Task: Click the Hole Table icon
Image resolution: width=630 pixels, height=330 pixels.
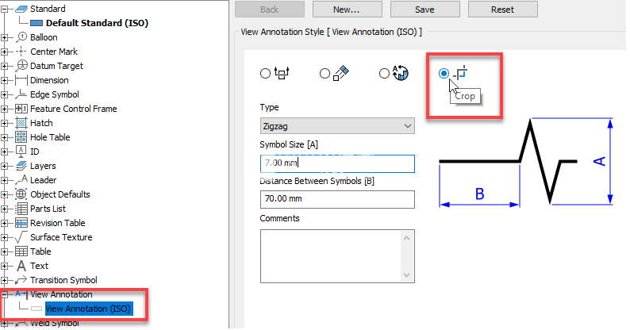Action: [21, 137]
